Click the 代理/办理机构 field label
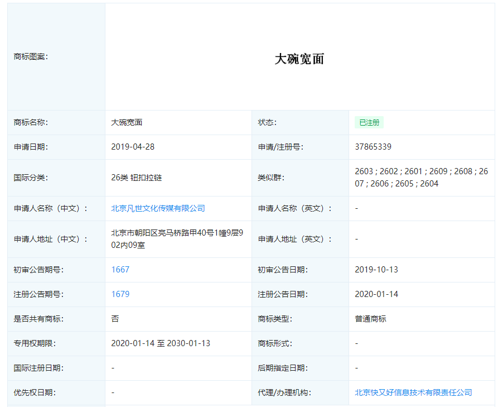 pyautogui.click(x=284, y=392)
